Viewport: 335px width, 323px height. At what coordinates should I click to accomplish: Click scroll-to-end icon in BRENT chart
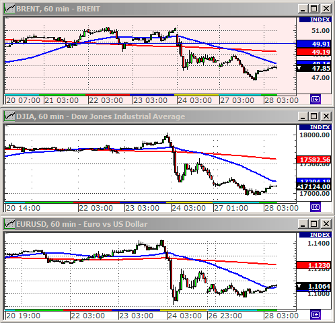[315, 100]
